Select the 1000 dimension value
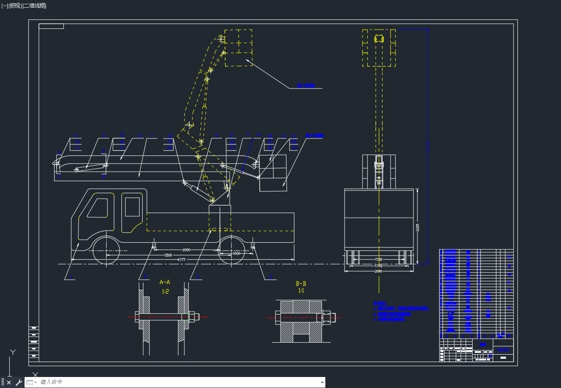The height and width of the screenshot is (388, 561). 236,253
